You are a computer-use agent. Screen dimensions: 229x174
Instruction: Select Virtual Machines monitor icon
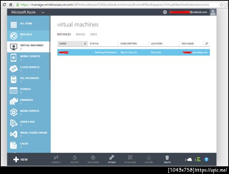point(14,47)
